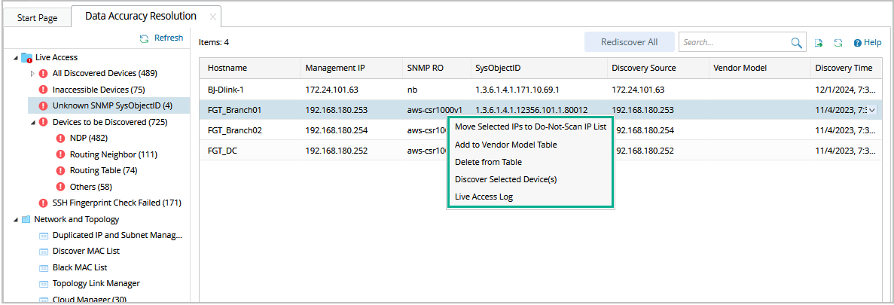
Task: Open the dropdown arrow on the FGT_Branch01 row
Action: [872, 110]
